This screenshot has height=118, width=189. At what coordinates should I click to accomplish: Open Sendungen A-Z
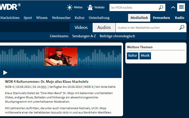(84, 36)
